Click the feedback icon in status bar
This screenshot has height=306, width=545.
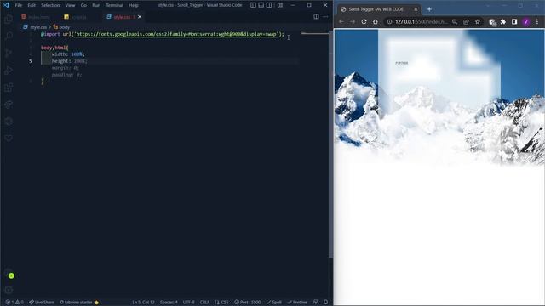pyautogui.click(x=315, y=303)
